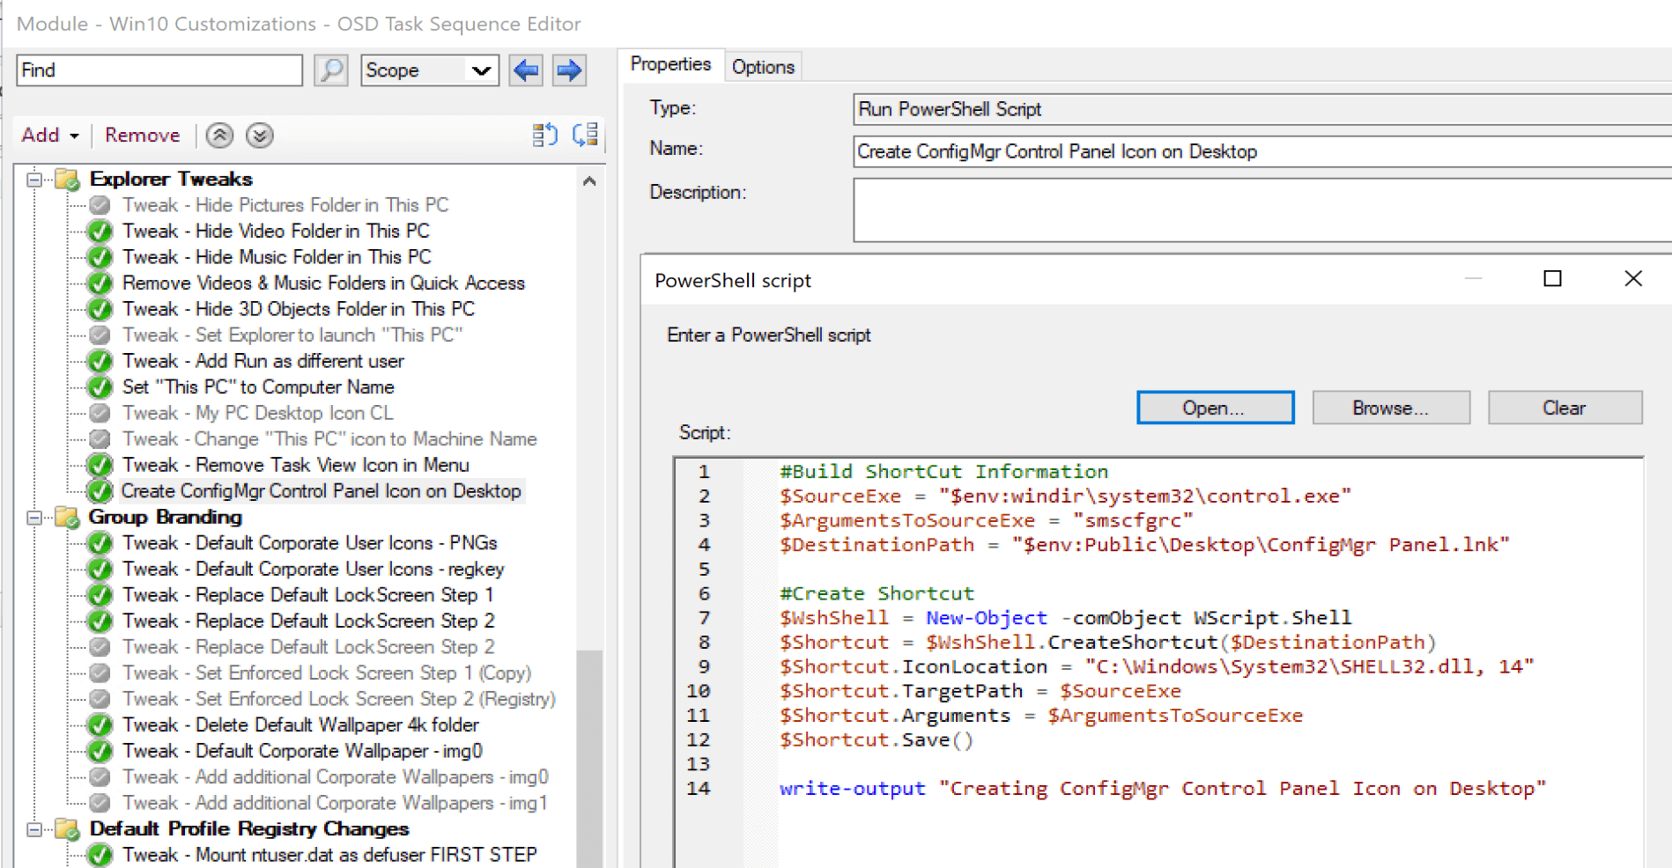This screenshot has height=868, width=1672.
Task: Click the move-step-down icon above the tree
Action: pyautogui.click(x=584, y=135)
